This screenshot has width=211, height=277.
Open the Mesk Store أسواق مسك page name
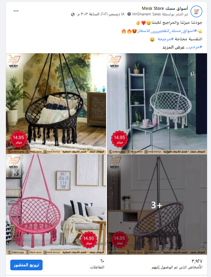coord(165,8)
